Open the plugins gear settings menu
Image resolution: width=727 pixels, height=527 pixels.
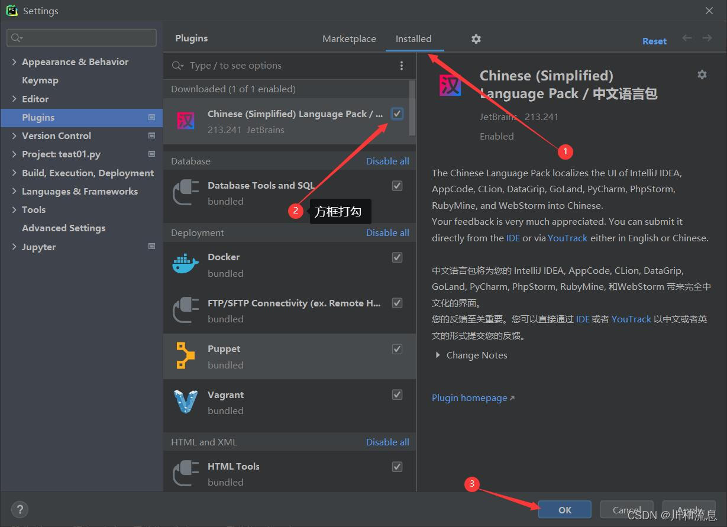pos(476,39)
